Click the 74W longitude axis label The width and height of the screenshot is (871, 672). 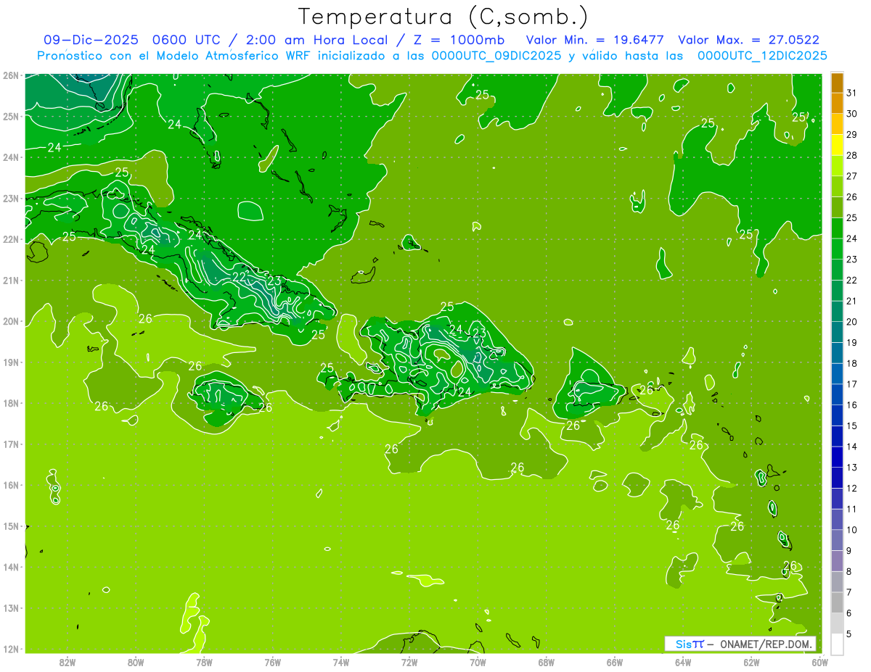click(x=340, y=661)
